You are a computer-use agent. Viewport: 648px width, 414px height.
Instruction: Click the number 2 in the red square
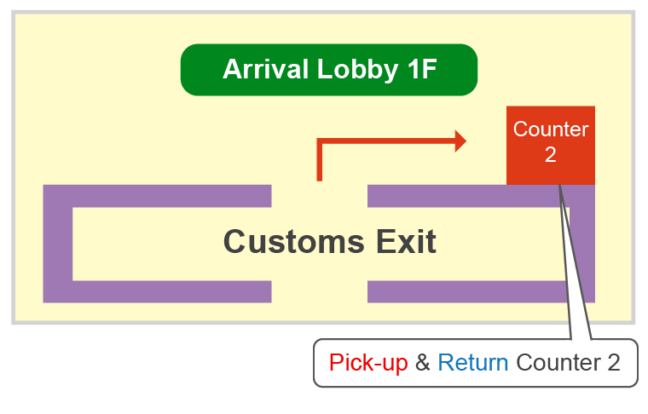[x=550, y=155]
